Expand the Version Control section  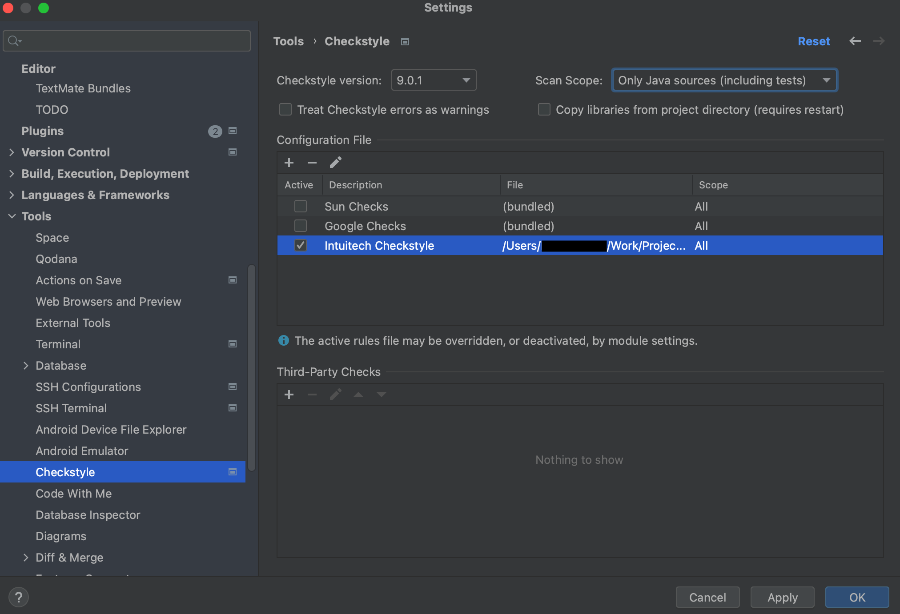(x=12, y=152)
